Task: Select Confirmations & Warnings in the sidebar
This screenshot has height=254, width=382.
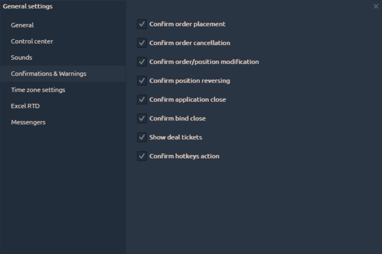Action: (x=49, y=74)
